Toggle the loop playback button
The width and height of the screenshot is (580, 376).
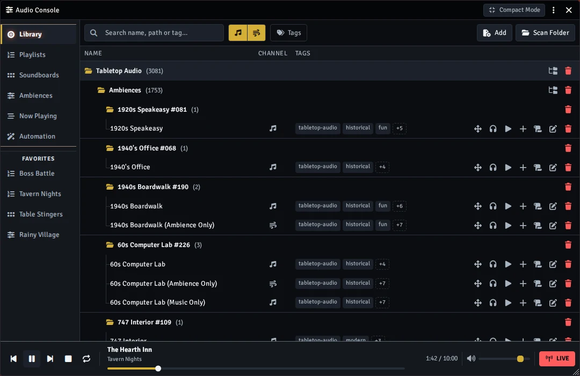(x=86, y=359)
